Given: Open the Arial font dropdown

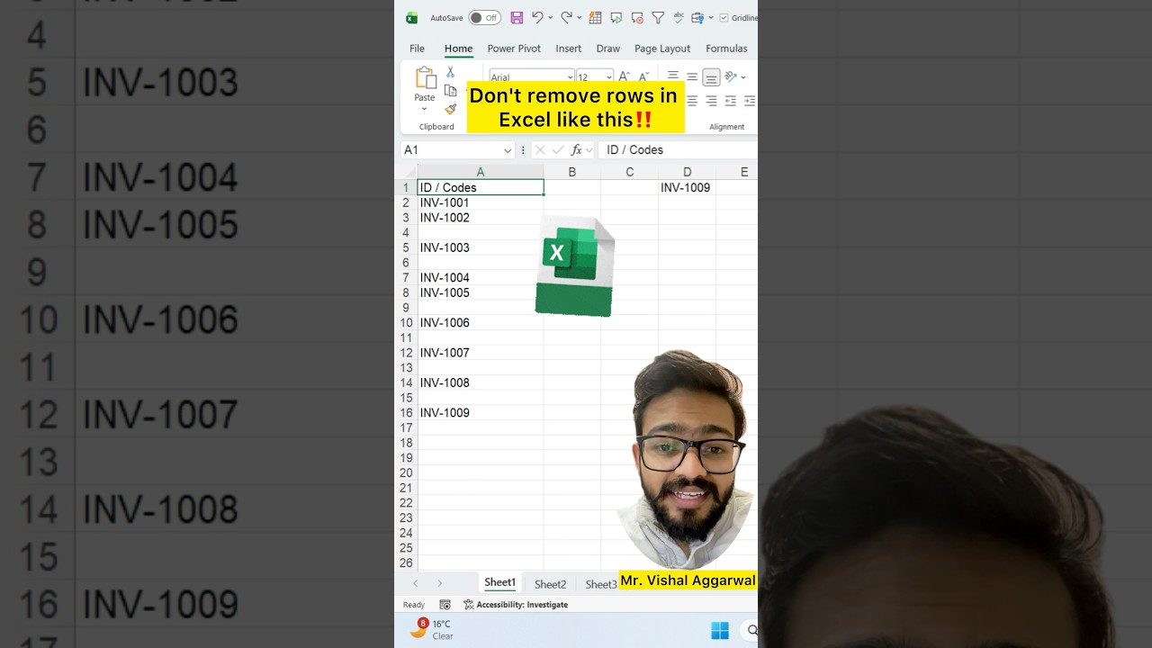Looking at the screenshot, I should click(571, 76).
